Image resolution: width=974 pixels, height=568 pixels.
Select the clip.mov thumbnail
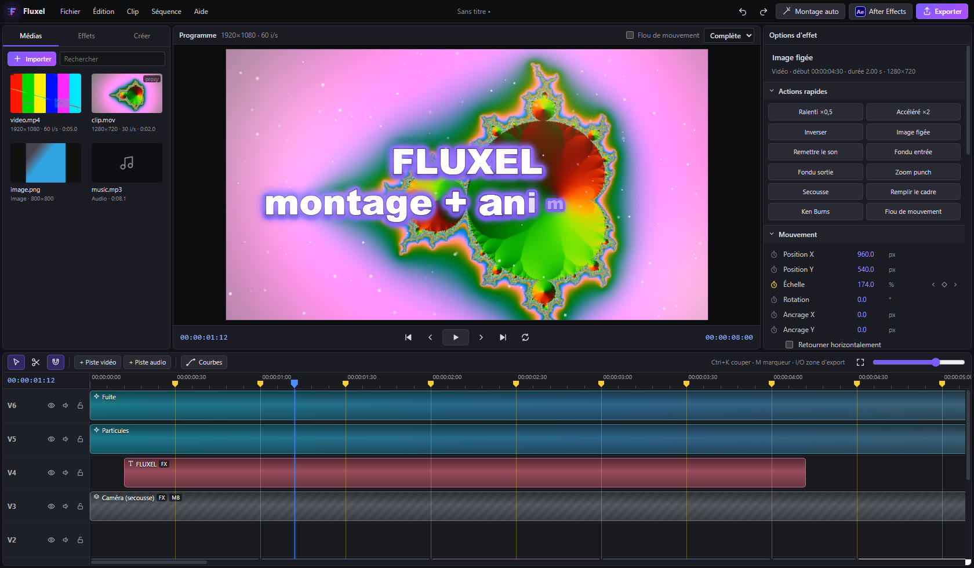pyautogui.click(x=127, y=93)
